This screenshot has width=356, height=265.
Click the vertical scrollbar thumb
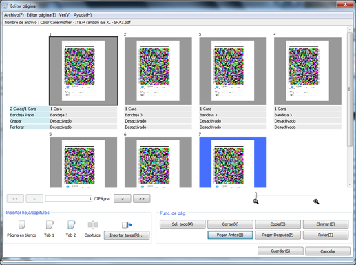pos(350,89)
